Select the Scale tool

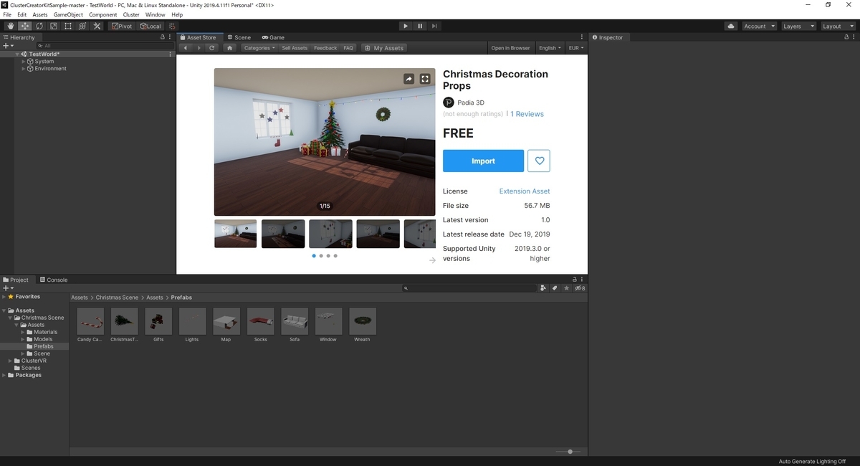(x=53, y=26)
